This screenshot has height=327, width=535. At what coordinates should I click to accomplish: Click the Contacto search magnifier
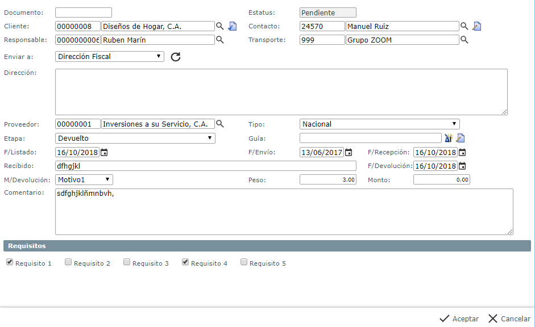(x=465, y=26)
